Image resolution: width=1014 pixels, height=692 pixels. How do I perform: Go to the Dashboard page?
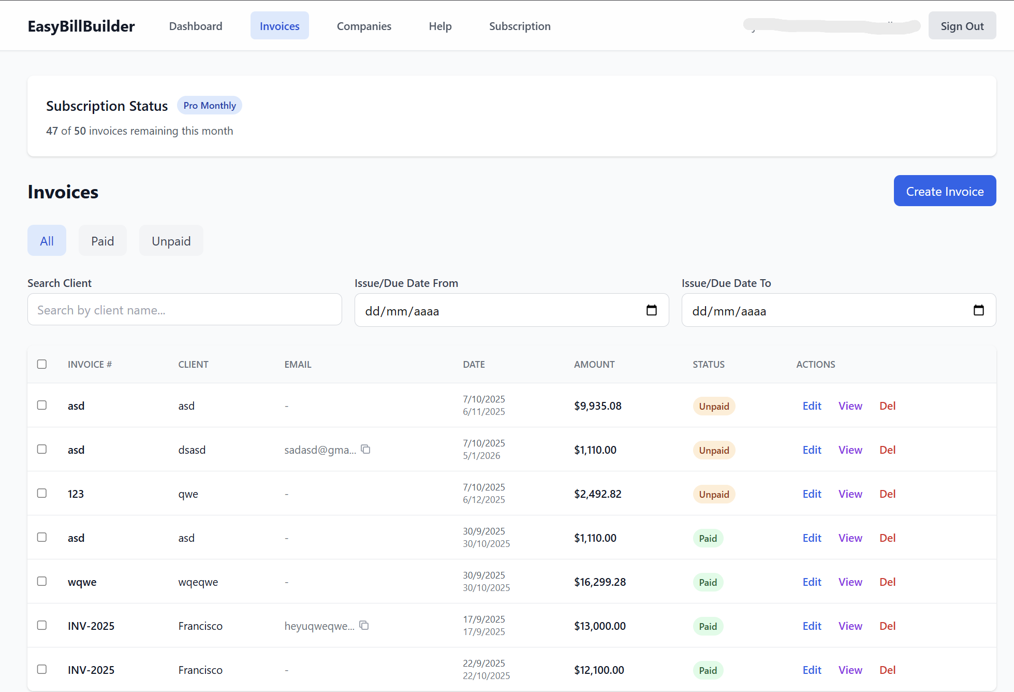(195, 26)
